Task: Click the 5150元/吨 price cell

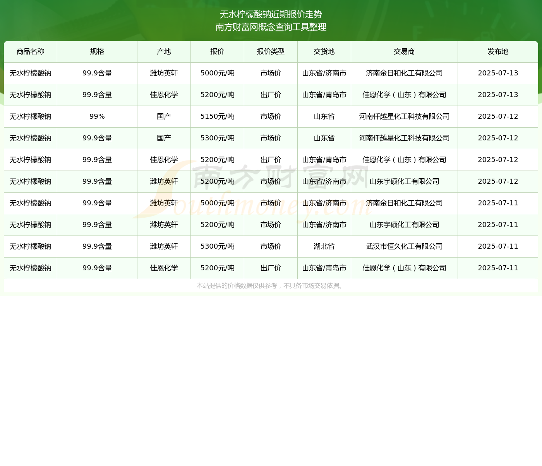Action: 218,116
